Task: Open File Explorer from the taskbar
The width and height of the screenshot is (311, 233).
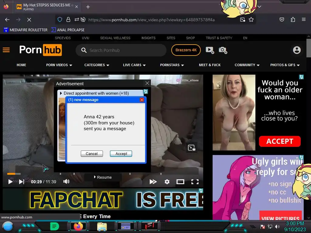Action: click(x=102, y=226)
